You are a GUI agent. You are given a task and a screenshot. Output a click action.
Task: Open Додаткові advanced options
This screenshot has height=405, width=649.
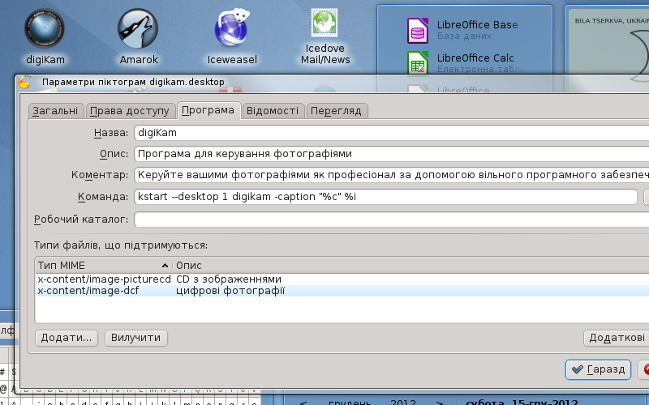coord(617,338)
